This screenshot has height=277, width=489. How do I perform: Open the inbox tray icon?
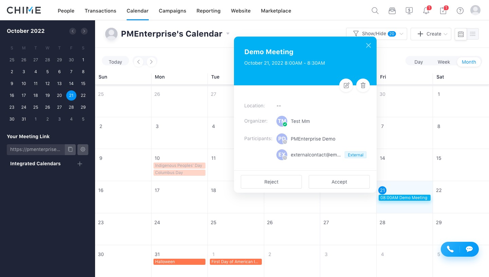coord(392,10)
